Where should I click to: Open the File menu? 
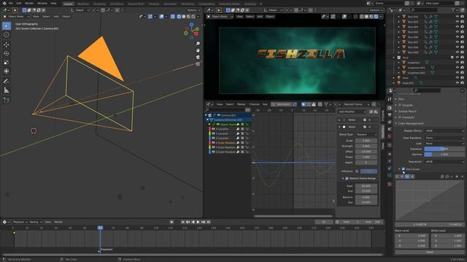11,3
